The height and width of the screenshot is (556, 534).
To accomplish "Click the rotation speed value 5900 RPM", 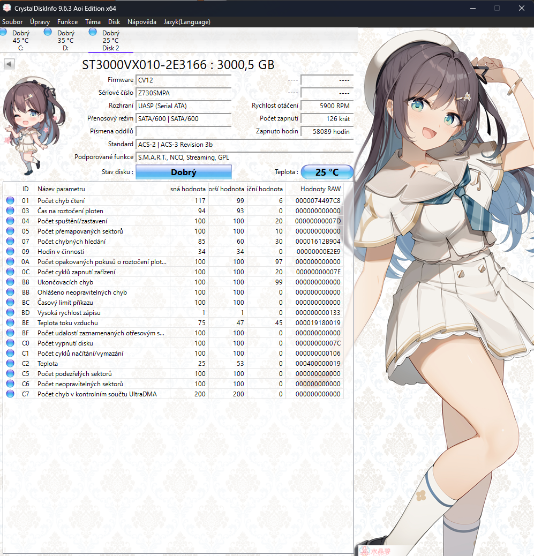I will click(x=327, y=106).
